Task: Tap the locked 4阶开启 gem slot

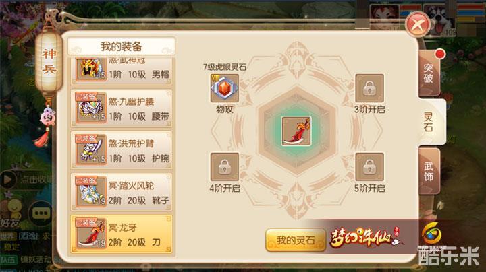Action: pos(225,167)
